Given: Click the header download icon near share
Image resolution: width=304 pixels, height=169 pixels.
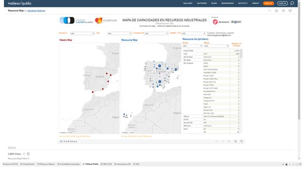Looking at the screenshot, I should (x=290, y=11).
